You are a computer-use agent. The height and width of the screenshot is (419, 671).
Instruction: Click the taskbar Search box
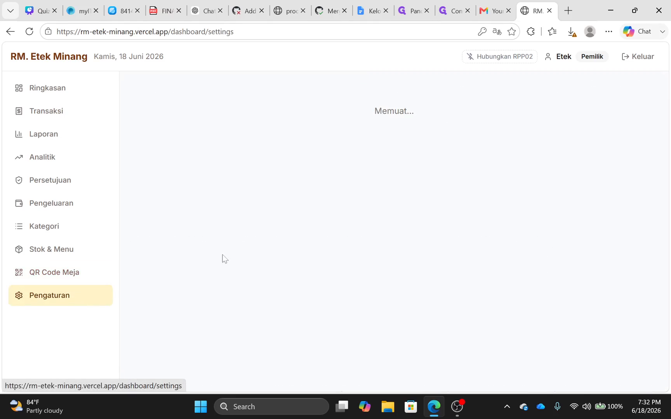click(271, 407)
